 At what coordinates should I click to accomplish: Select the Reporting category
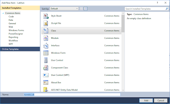[x=13, y=37]
